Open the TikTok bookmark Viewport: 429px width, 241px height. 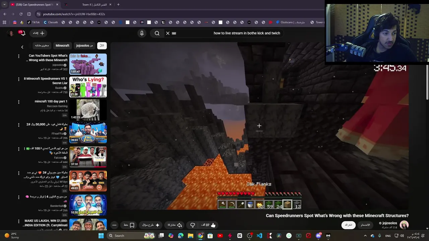[x=34, y=22]
